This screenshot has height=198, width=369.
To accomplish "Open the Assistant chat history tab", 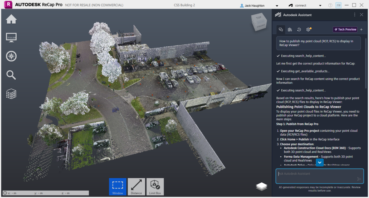I will point(299,29).
